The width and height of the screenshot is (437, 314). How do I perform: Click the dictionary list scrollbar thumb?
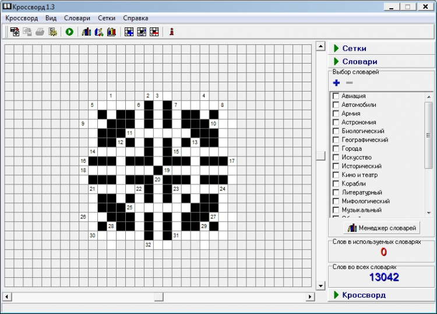click(x=429, y=135)
